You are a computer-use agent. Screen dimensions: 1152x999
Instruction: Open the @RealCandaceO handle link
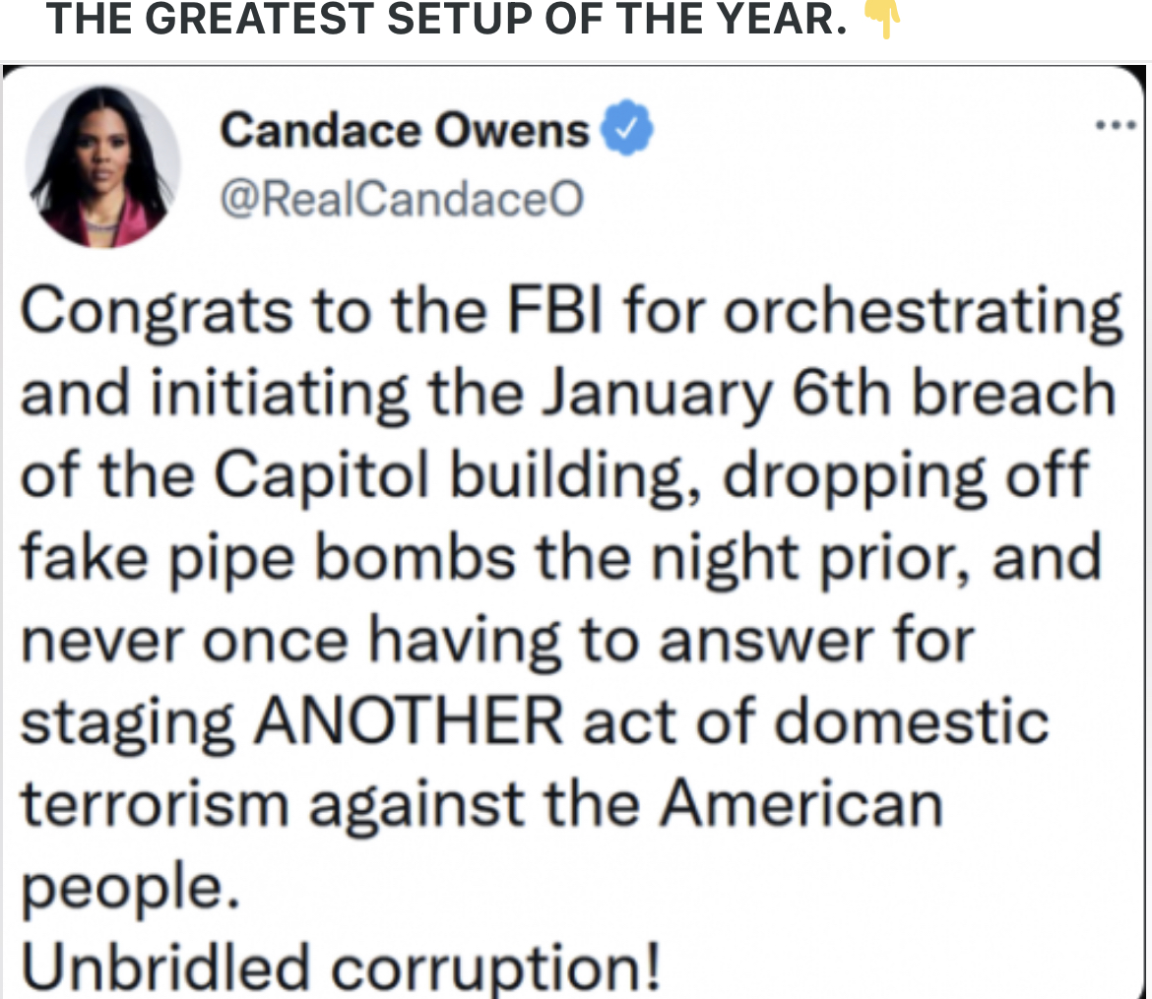(403, 198)
